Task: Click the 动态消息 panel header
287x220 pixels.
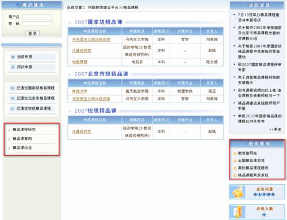Action: [x=257, y=5]
